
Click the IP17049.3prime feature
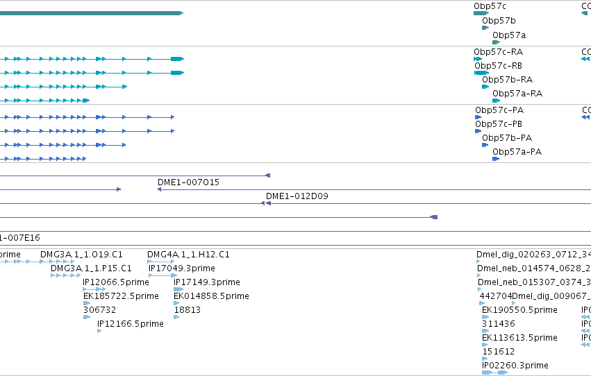(163, 275)
